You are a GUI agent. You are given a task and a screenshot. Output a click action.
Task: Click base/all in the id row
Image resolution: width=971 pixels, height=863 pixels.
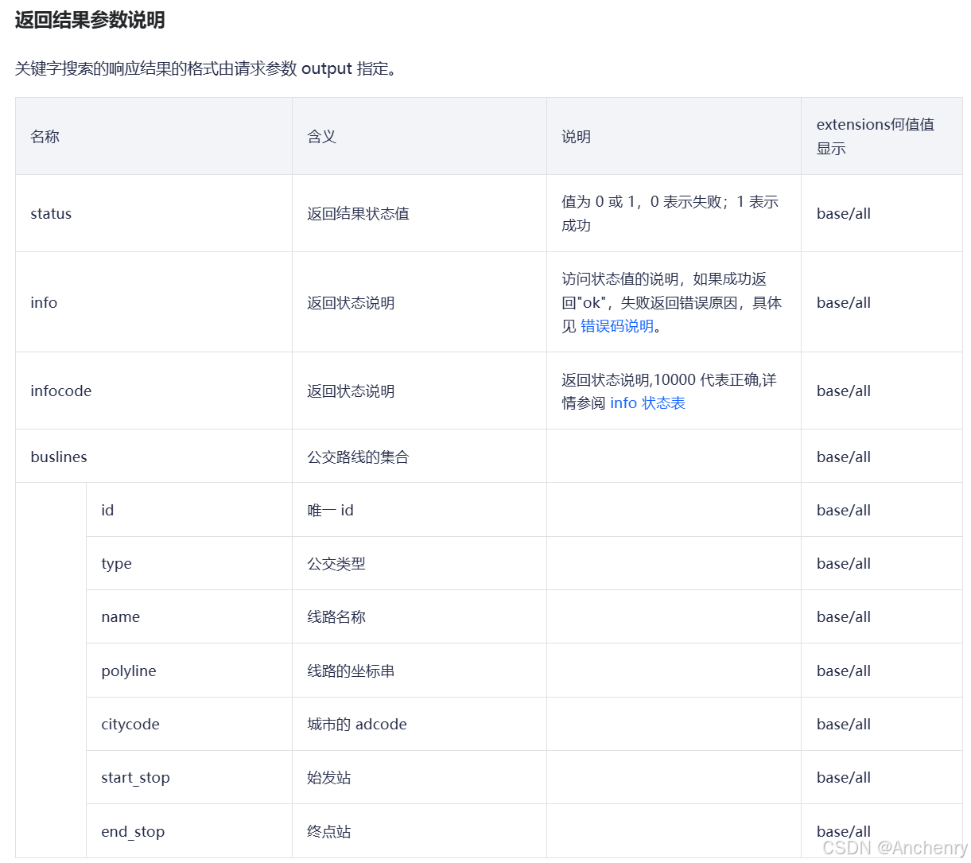[x=844, y=510]
